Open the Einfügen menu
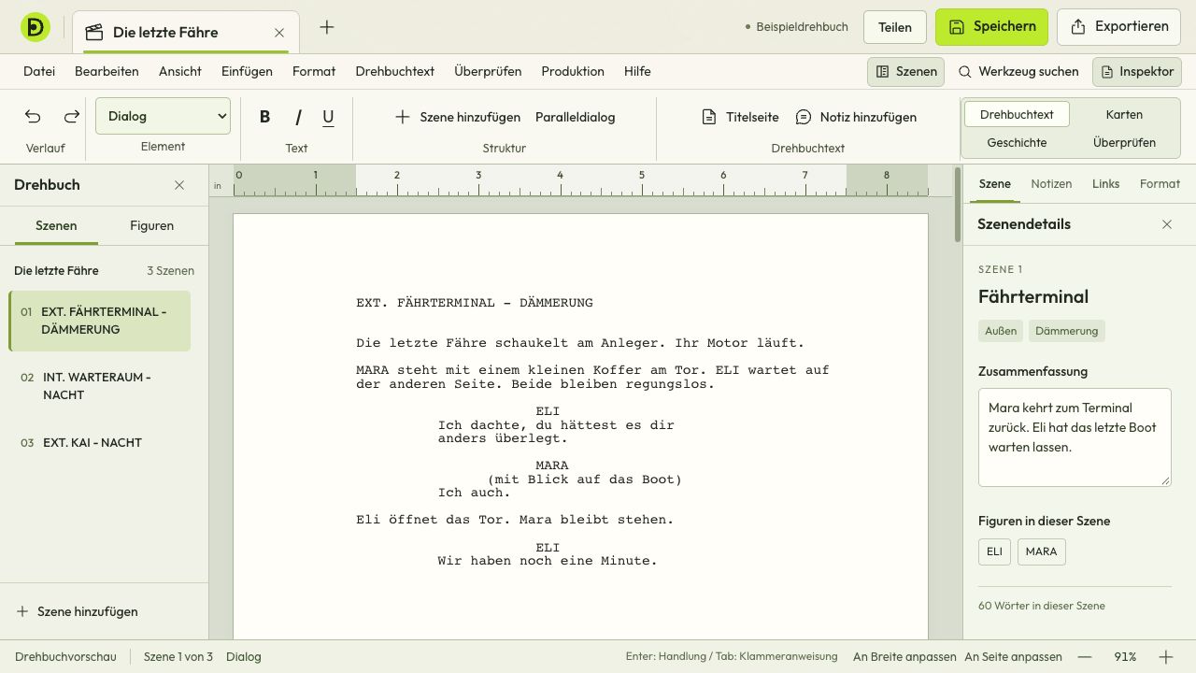Screen dimensions: 1196x673 [247, 71]
